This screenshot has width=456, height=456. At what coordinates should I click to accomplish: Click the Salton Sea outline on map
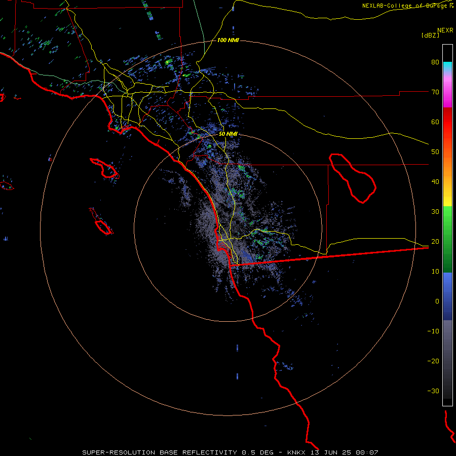point(353,178)
